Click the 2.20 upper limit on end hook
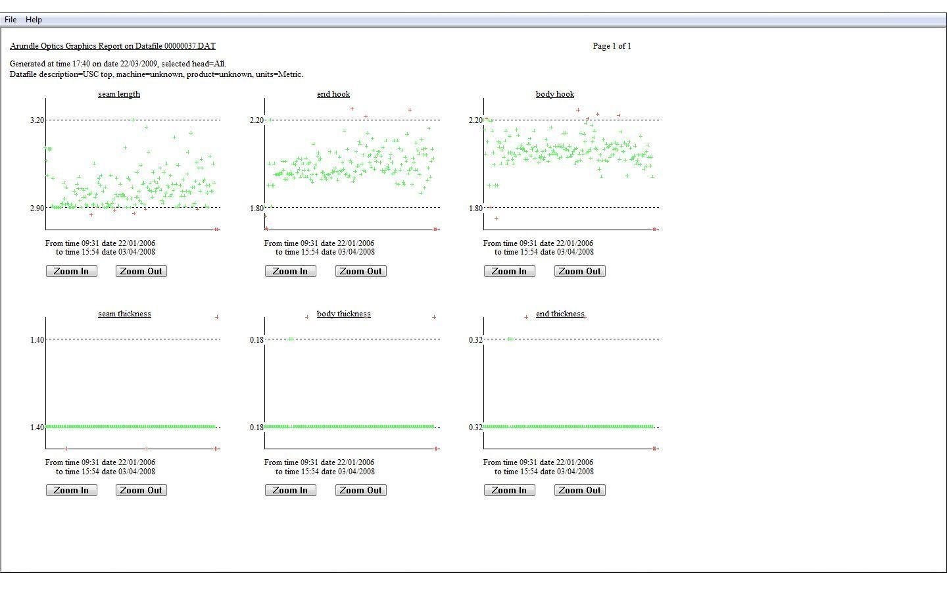Image resolution: width=947 pixels, height=592 pixels. coord(256,120)
